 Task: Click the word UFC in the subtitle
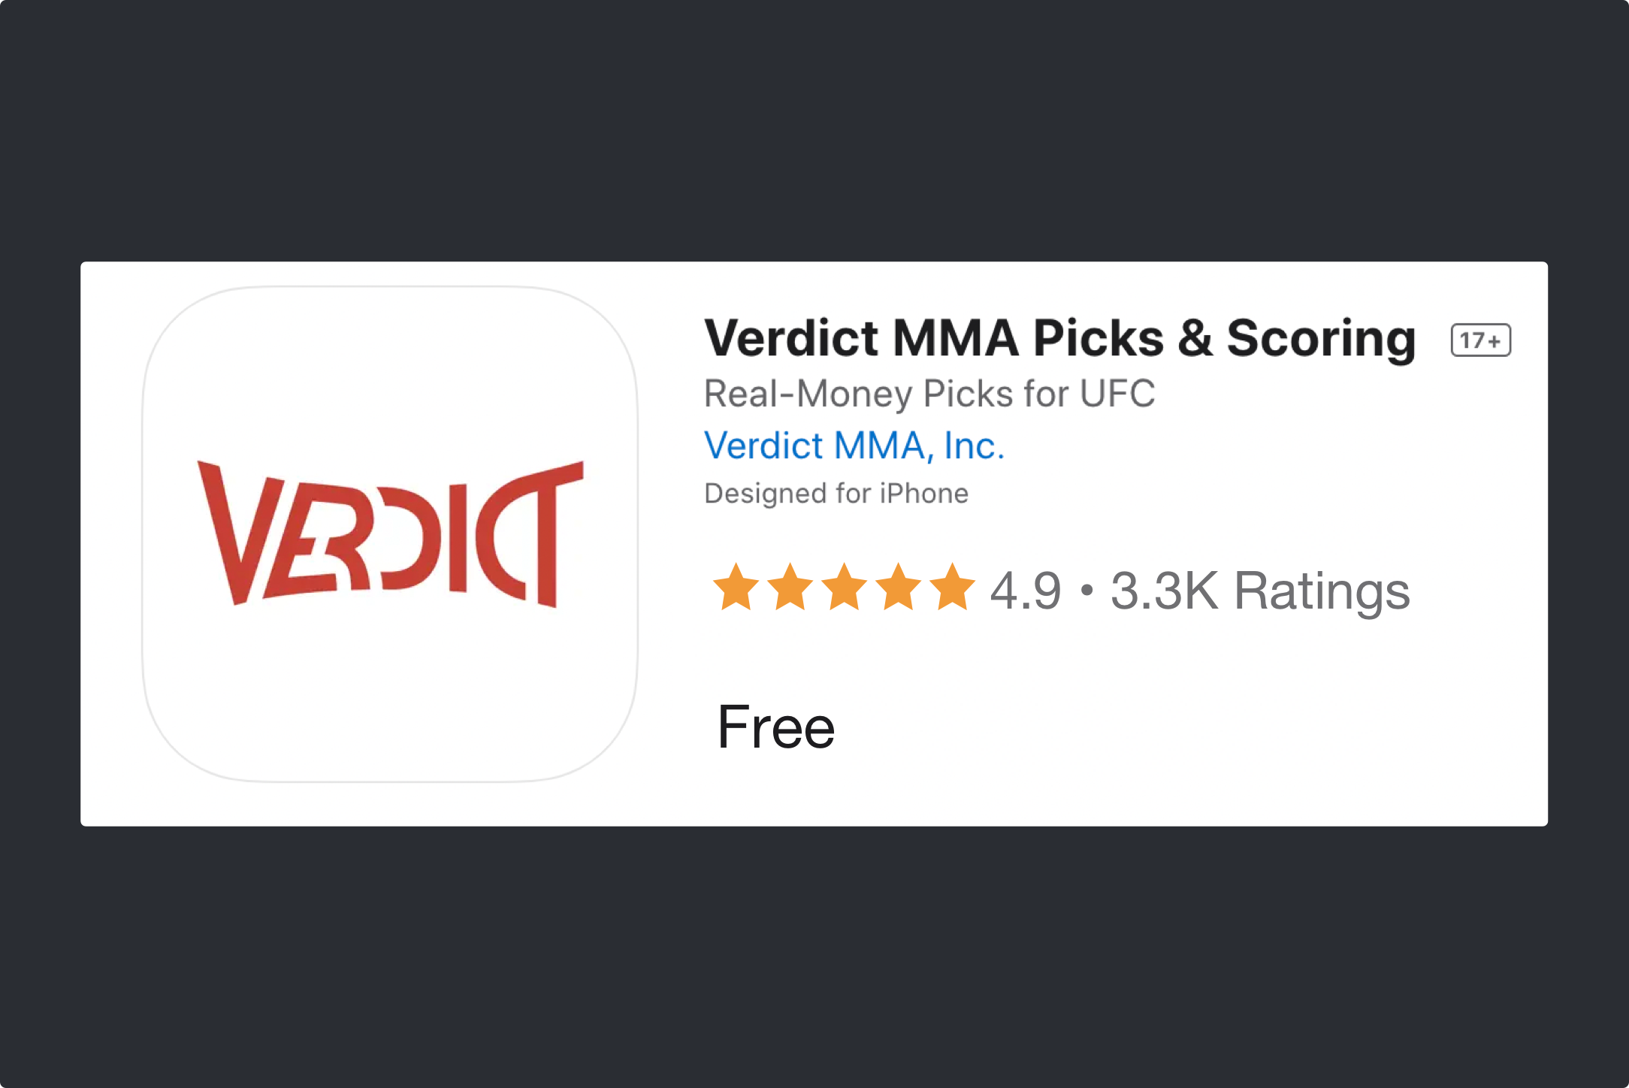(x=1117, y=394)
